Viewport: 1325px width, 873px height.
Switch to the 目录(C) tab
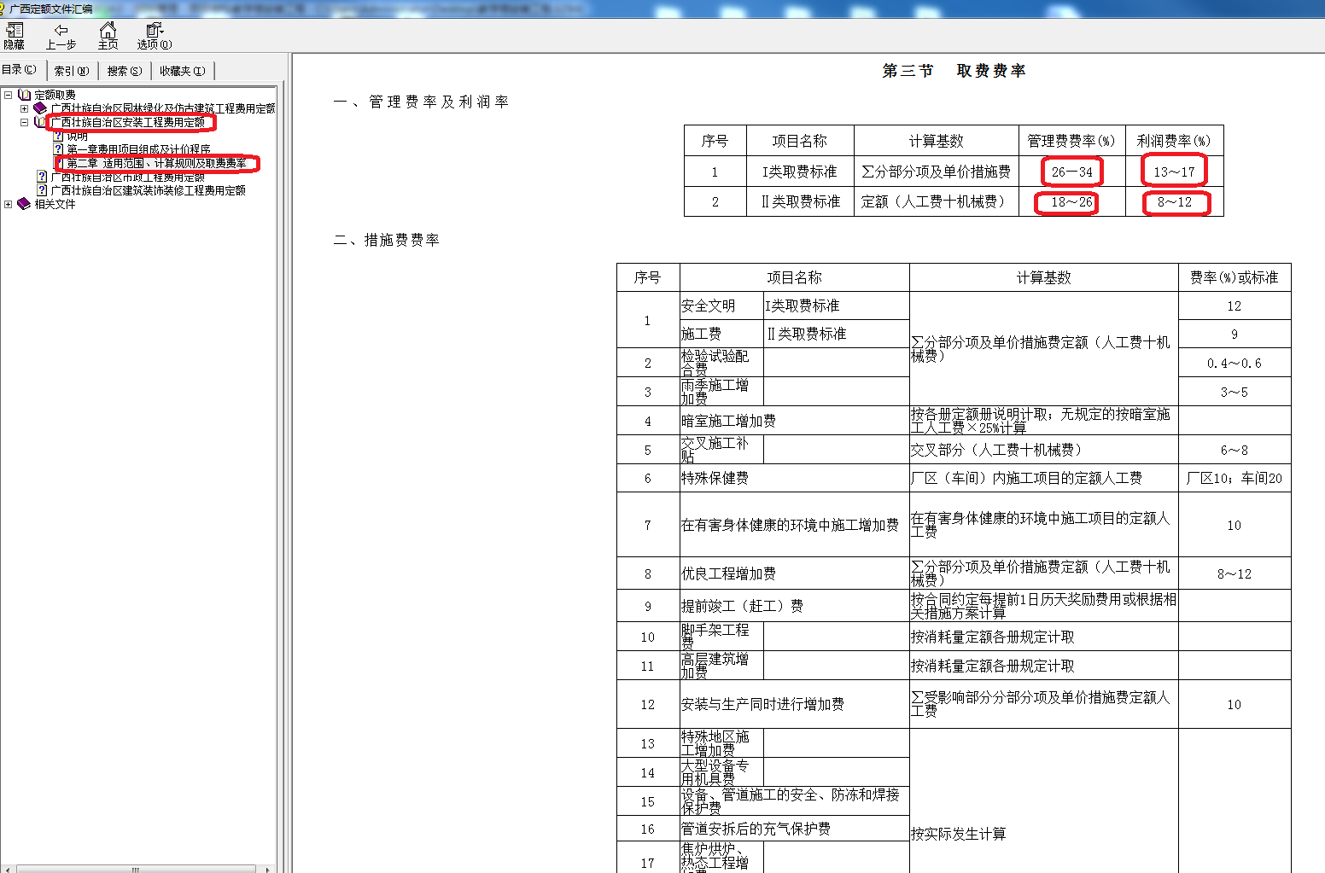coord(20,70)
